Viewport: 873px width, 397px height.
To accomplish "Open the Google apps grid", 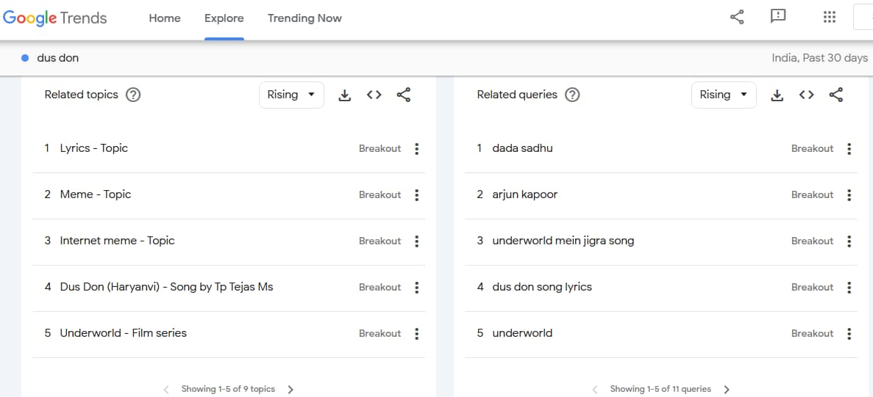I will (830, 17).
